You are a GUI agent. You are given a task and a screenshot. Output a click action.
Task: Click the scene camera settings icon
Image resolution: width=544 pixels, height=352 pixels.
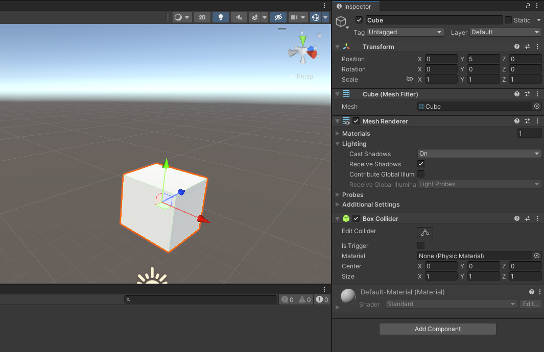point(294,17)
